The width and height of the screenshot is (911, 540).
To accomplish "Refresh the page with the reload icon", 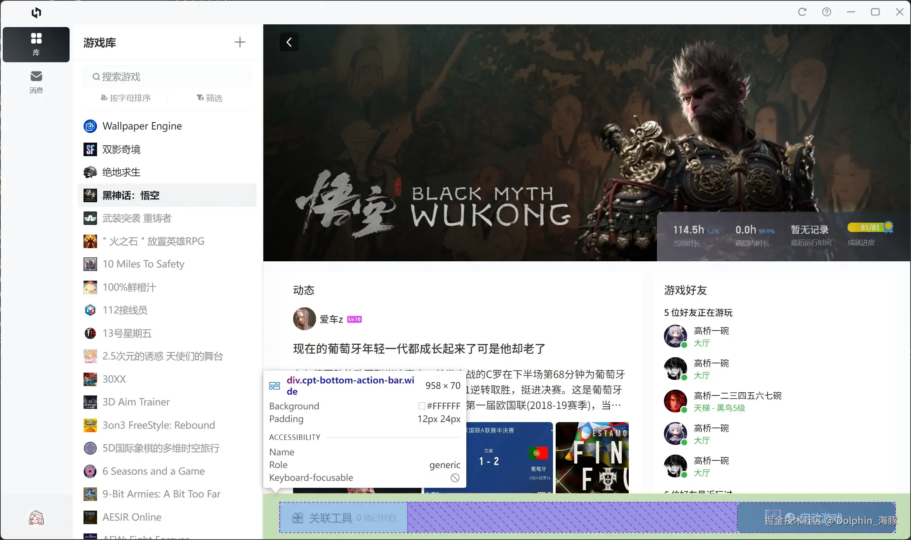I will tap(802, 12).
